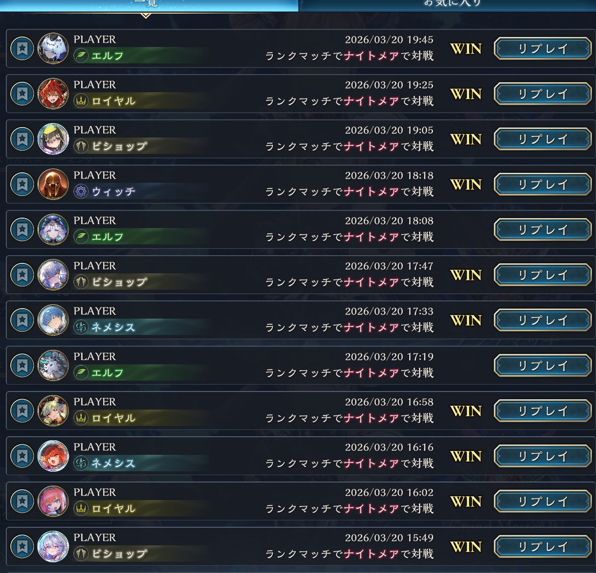Open the replay for the 17:19 Elf match
Image resolution: width=596 pixels, height=573 pixels.
coord(543,365)
